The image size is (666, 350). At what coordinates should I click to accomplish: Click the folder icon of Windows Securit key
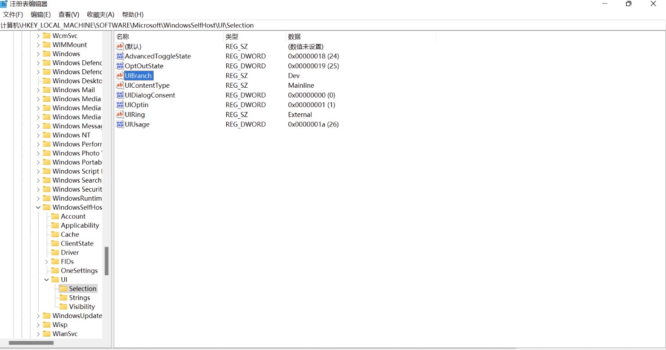pos(47,189)
